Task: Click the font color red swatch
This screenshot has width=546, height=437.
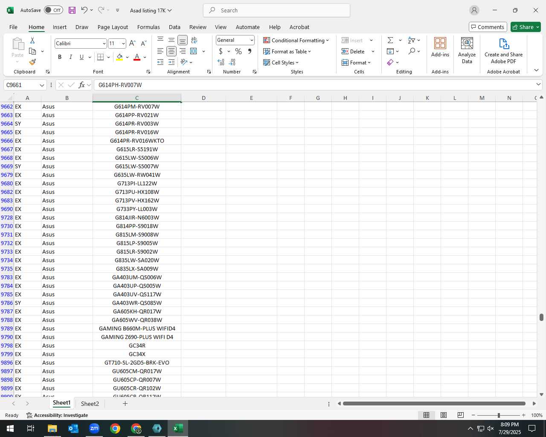Action: pyautogui.click(x=137, y=57)
